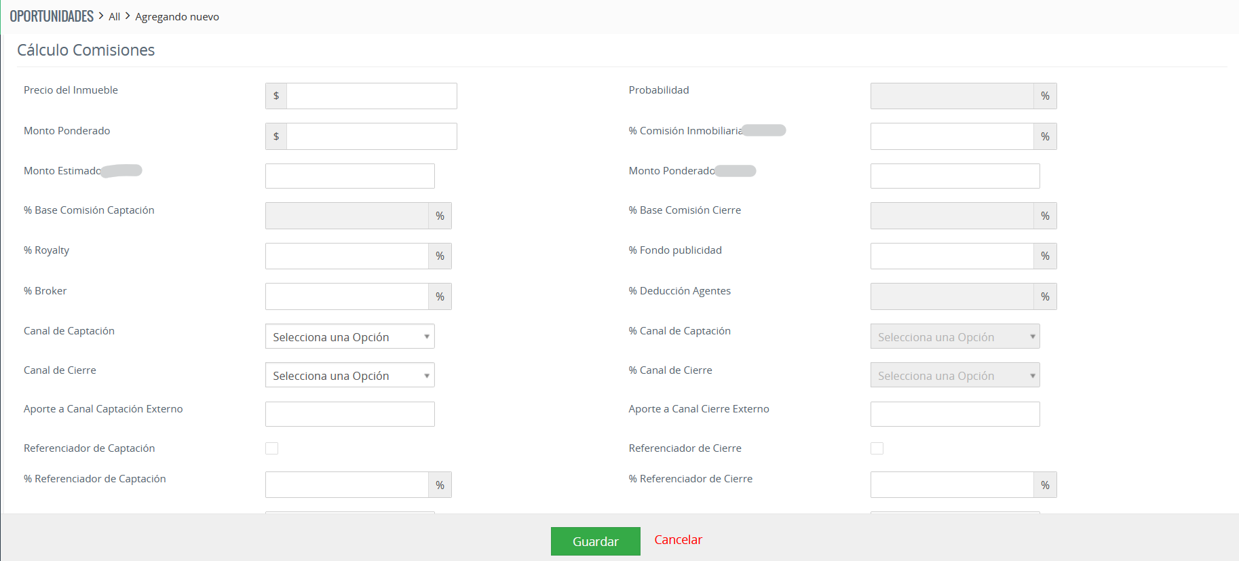Viewport: 1239px width, 561px height.
Task: Click the Cancelar link
Action: tap(679, 540)
